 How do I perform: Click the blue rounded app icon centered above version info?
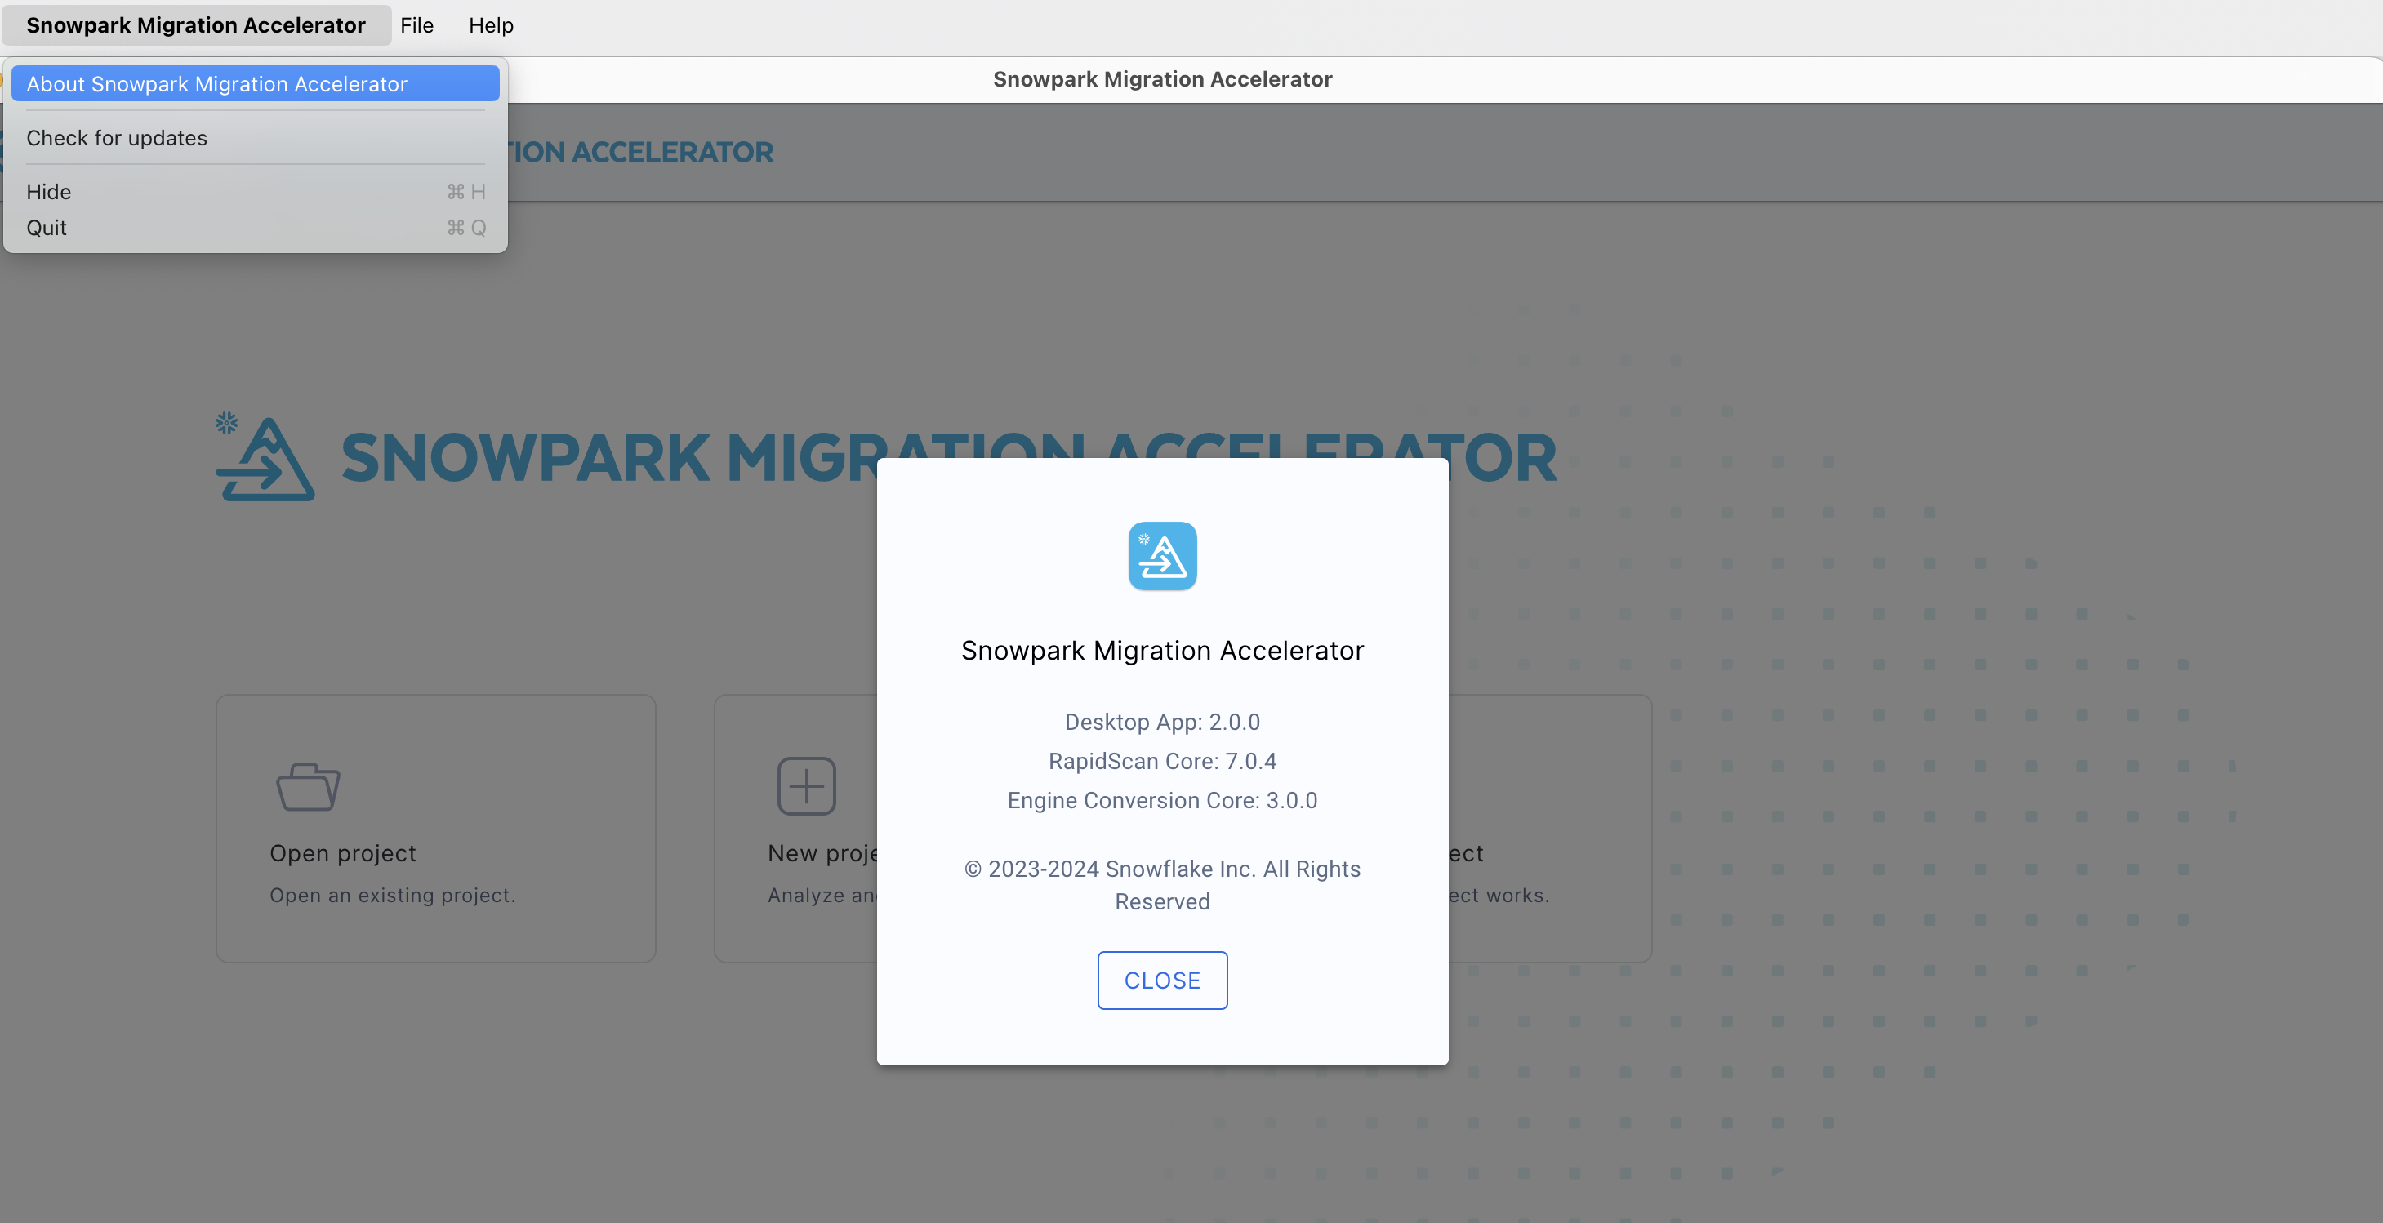tap(1162, 556)
